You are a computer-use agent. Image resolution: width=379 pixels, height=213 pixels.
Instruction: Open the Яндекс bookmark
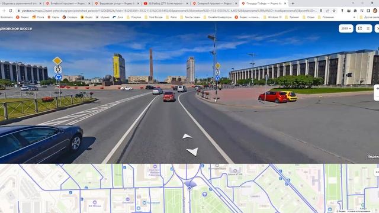coord(23,17)
